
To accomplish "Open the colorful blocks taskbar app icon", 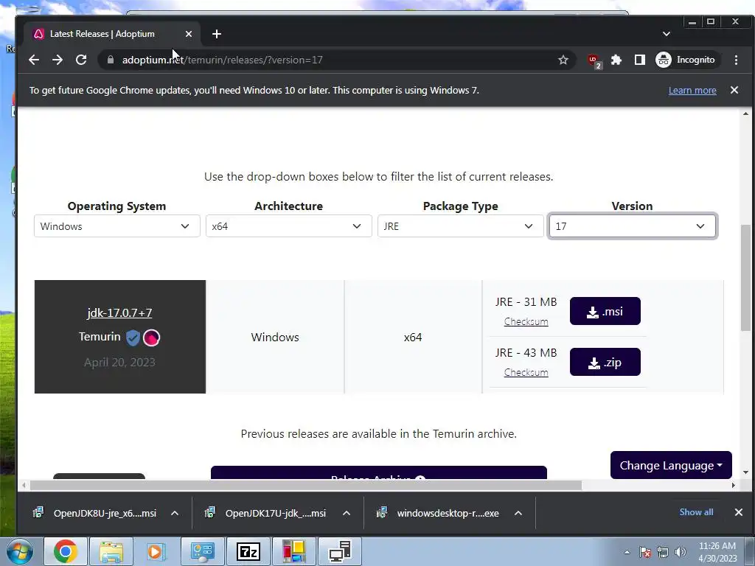I will 293,551.
